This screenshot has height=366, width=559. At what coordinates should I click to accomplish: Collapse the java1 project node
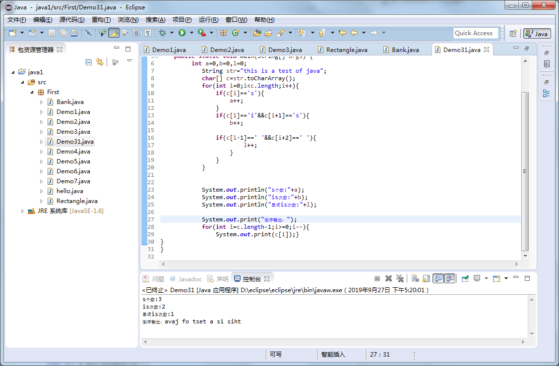click(13, 72)
